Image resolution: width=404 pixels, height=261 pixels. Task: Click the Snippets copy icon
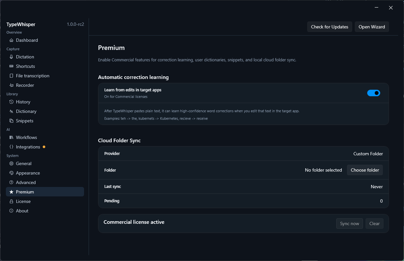11,121
